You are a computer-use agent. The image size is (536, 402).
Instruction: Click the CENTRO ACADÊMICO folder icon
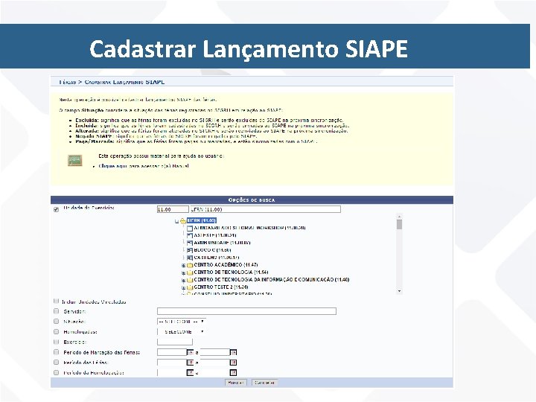coord(190,265)
